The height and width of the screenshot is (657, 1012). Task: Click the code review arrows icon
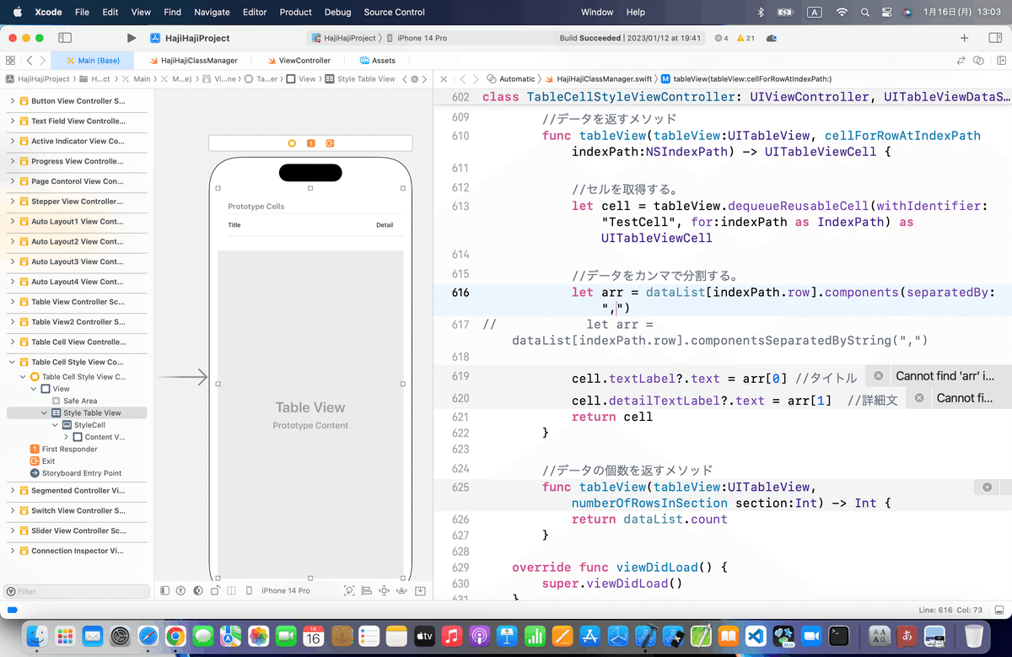pos(961,61)
